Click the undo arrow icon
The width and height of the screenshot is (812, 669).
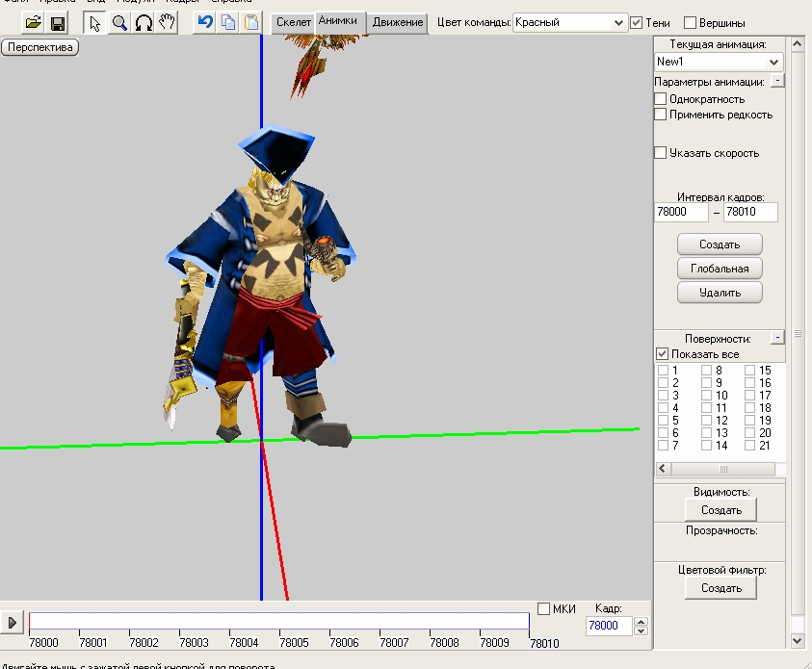tap(204, 22)
